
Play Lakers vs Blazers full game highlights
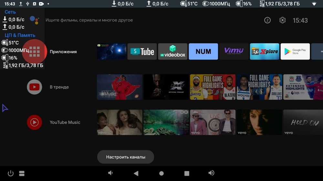tap(213, 87)
